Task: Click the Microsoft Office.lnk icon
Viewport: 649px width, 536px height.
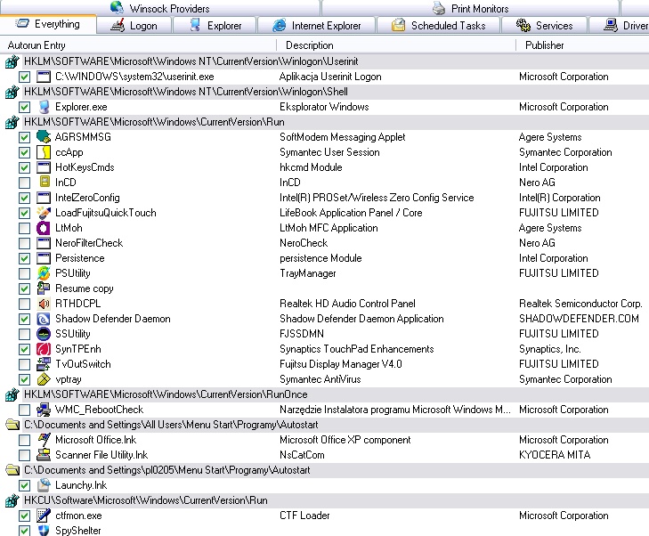Action: pos(43,440)
